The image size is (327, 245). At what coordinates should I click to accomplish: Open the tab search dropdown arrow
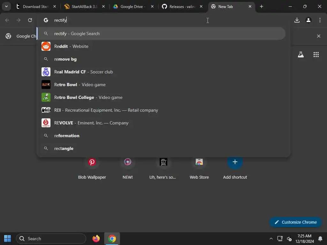(6, 6)
